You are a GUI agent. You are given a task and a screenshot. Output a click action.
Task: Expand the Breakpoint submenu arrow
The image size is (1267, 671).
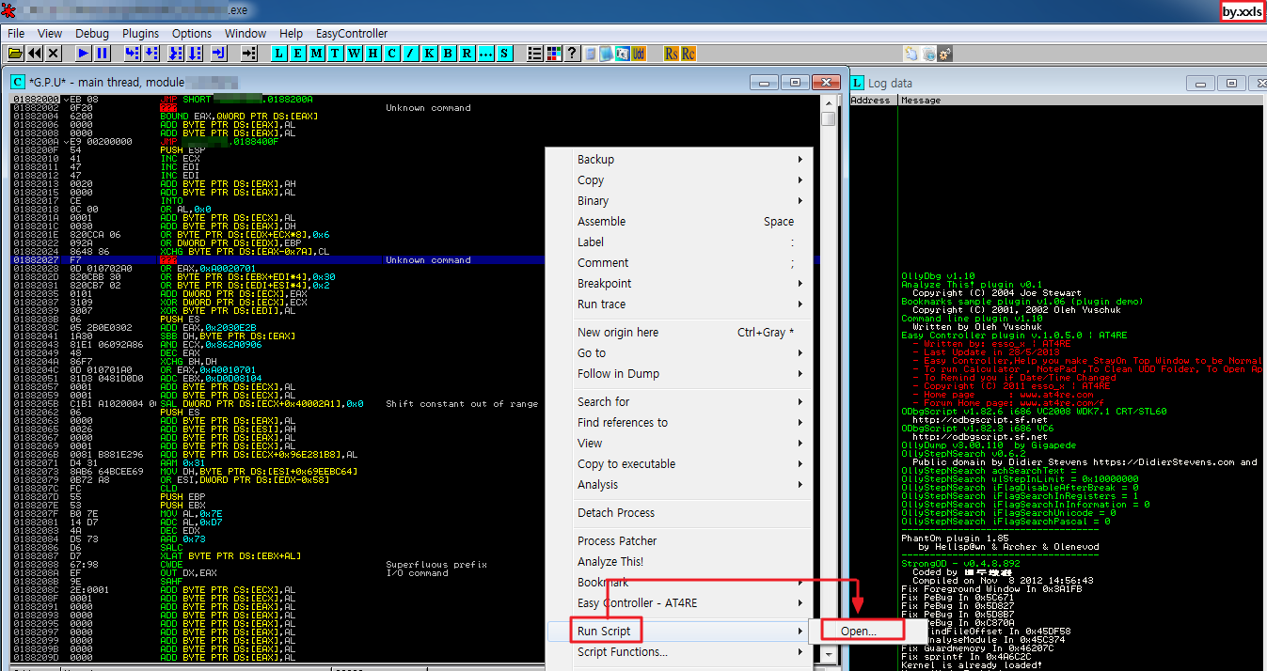point(800,284)
